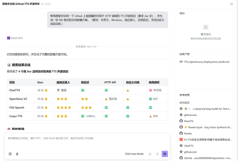Open the SOLO Auto Model selector
This screenshot has height=161, width=238.
click(x=134, y=154)
